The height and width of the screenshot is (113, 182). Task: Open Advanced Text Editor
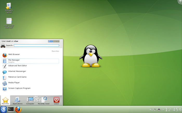click(x=17, y=66)
